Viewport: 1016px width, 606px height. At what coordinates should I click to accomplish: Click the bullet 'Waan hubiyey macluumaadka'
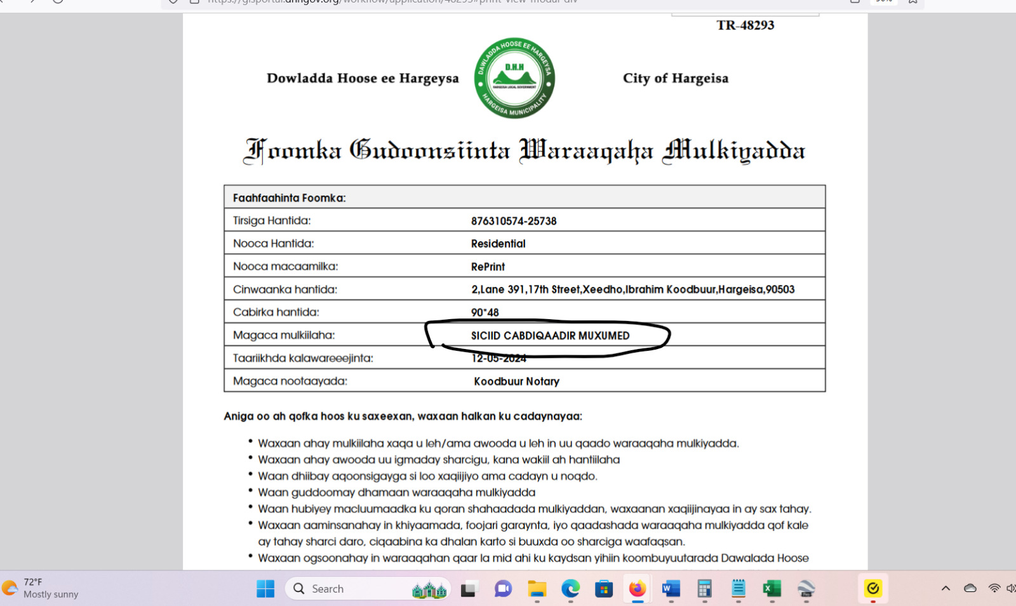(535, 509)
